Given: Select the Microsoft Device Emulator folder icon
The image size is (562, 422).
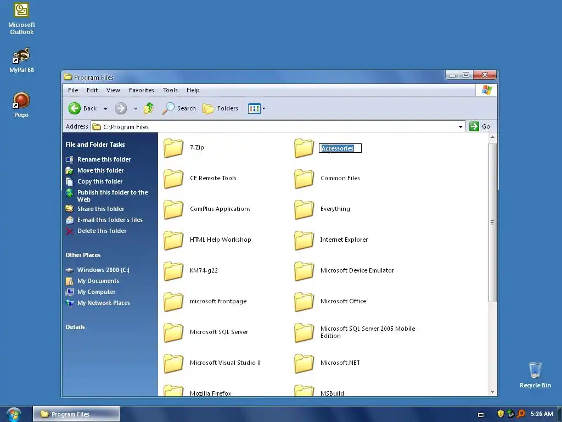Looking at the screenshot, I should pos(304,271).
